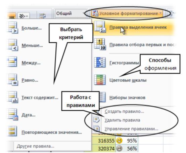
Task: Click the Меньше less-than rule icon
Action: [12, 45]
